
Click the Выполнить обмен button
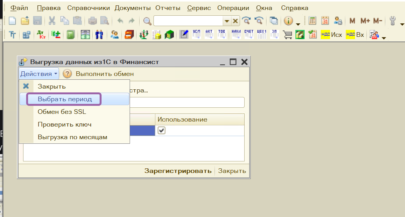(x=105, y=74)
